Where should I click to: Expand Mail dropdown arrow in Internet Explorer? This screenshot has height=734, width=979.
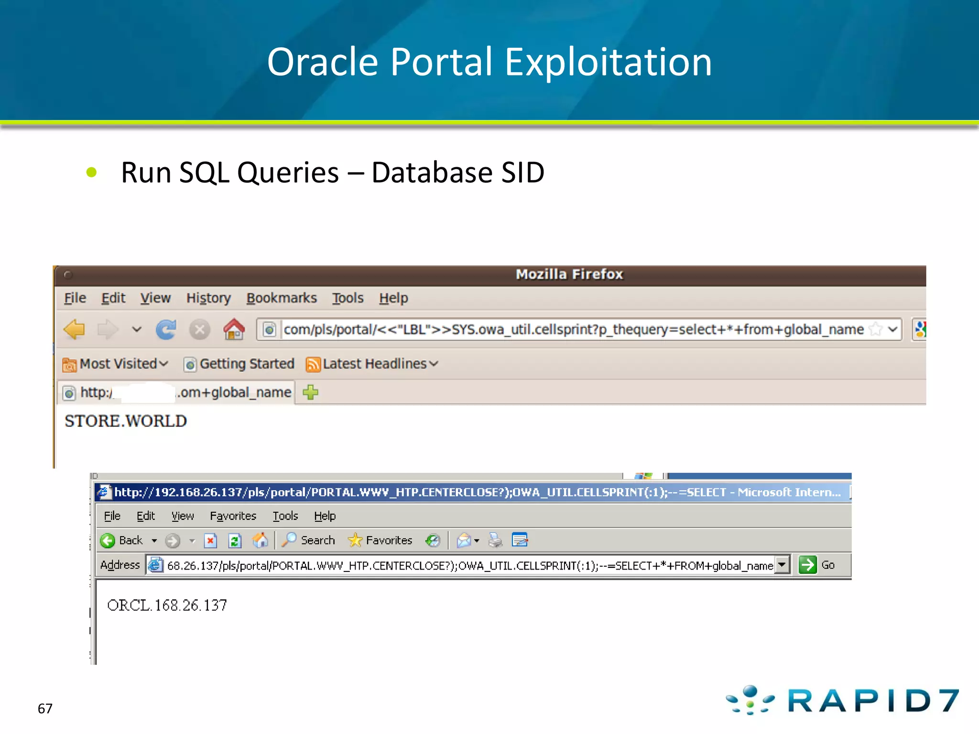[x=477, y=541]
